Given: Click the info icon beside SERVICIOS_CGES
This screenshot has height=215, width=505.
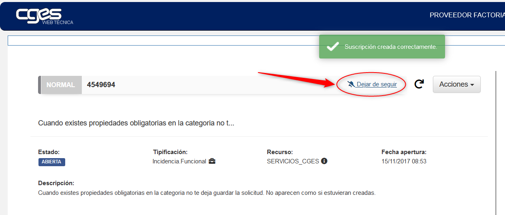Looking at the screenshot, I should point(324,161).
